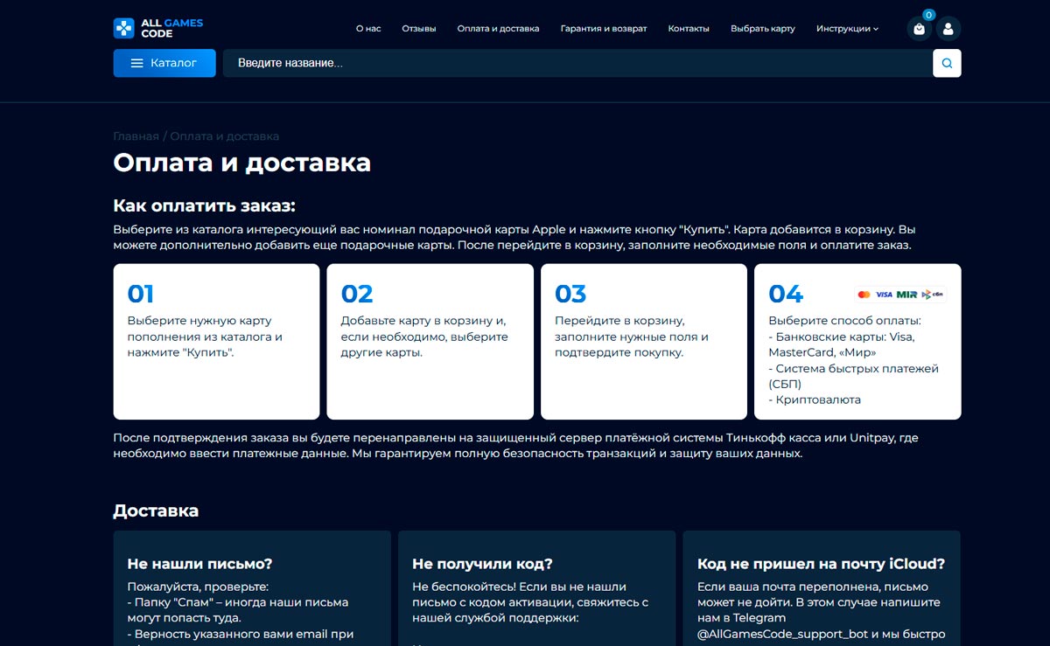Click step 02 card about adding to cart
The height and width of the screenshot is (646, 1050).
coord(430,341)
